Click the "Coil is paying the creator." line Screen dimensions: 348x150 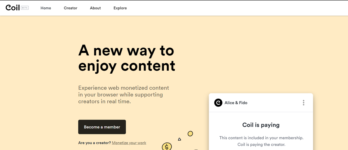click(261, 145)
